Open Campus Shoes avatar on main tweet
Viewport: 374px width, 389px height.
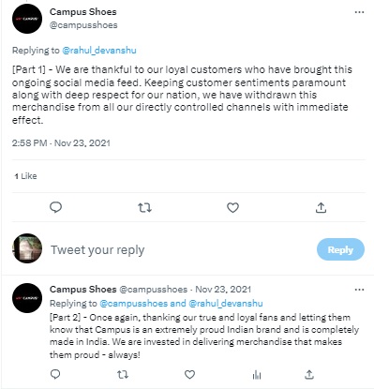click(27, 19)
